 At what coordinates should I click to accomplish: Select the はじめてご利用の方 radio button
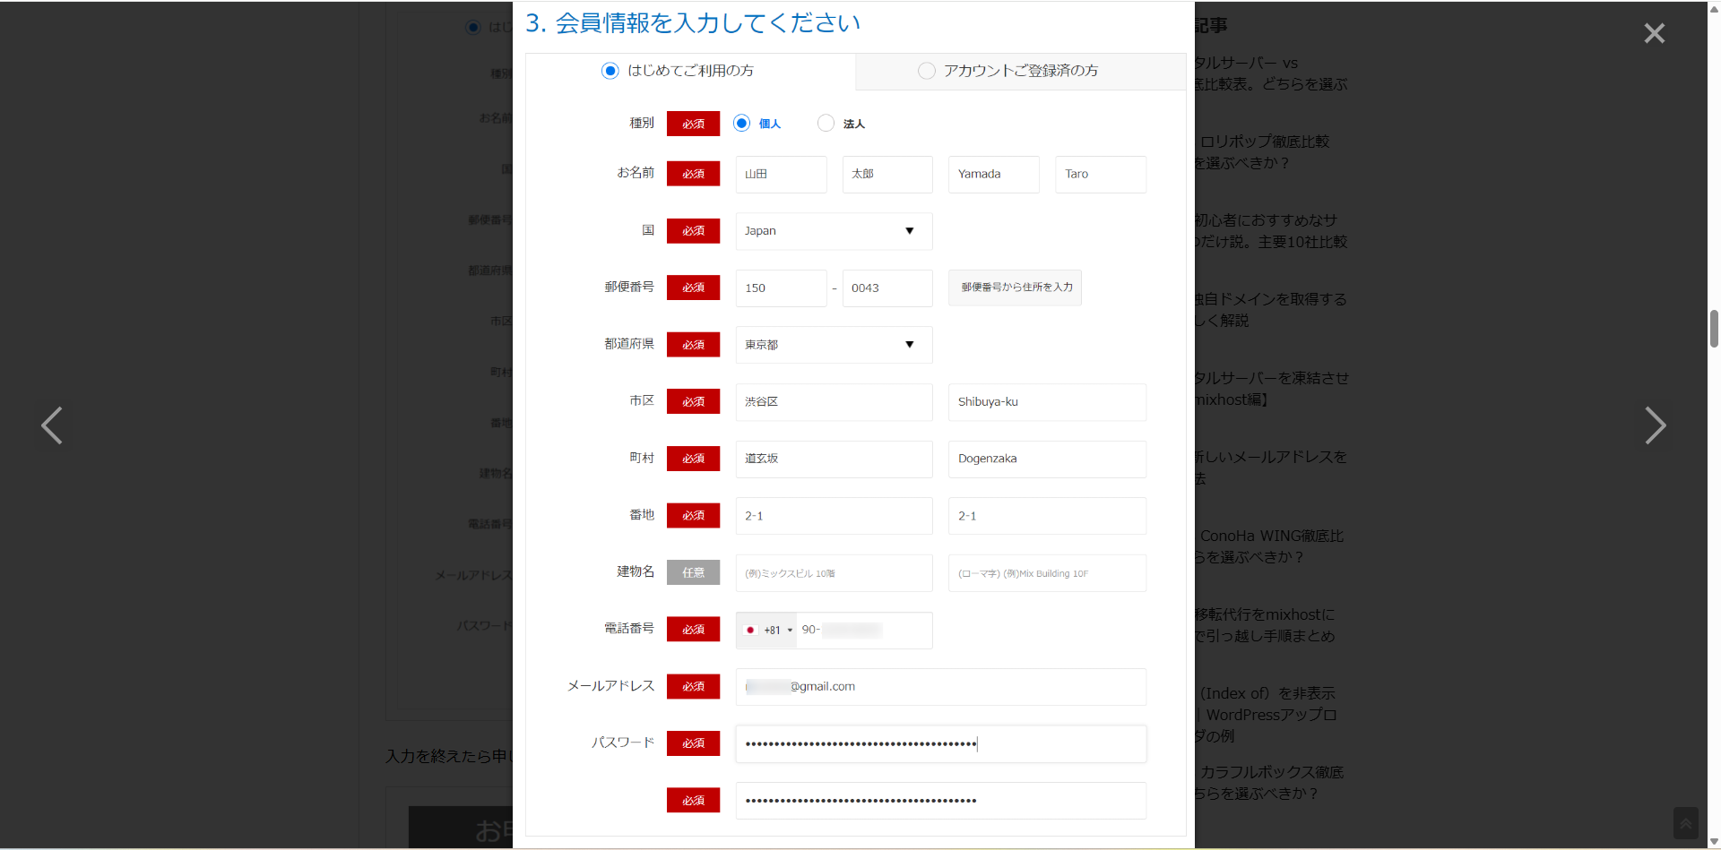coord(610,71)
